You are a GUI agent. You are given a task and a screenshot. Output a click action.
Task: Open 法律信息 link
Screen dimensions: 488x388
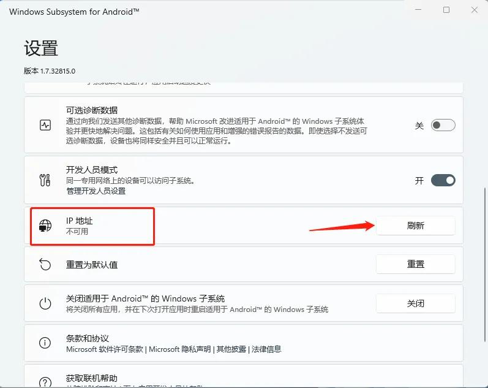(x=266, y=349)
